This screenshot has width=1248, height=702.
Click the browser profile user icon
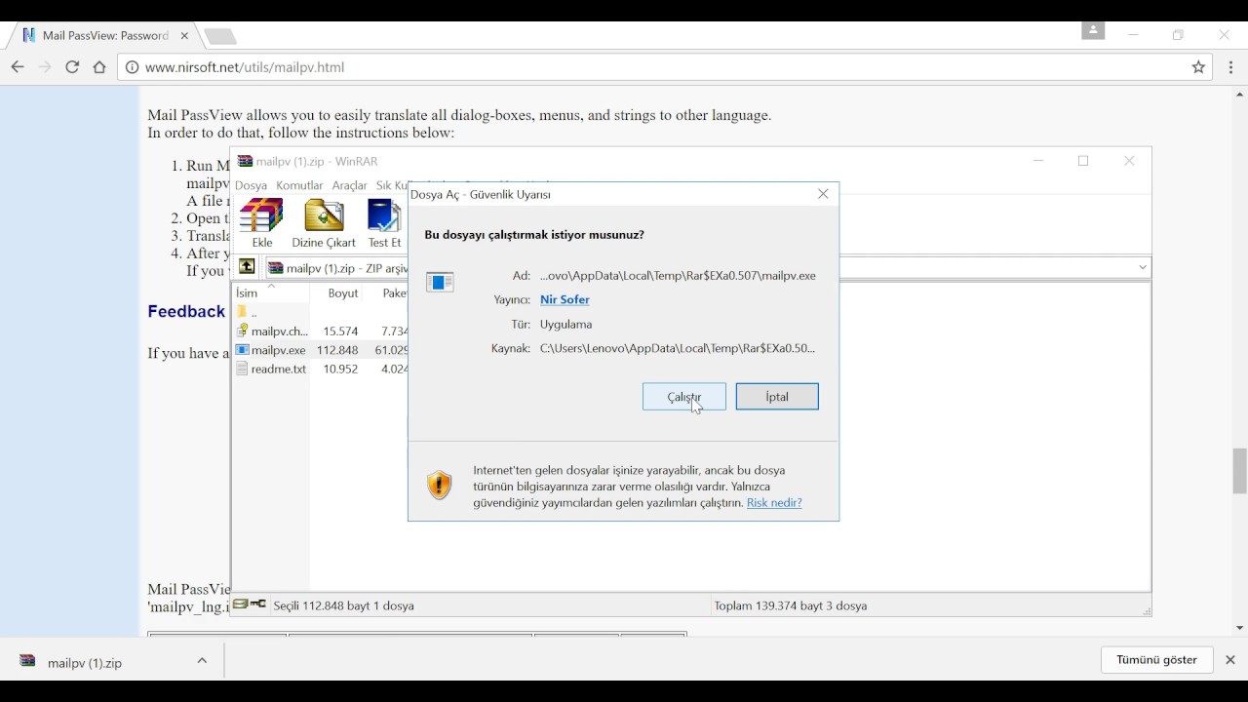click(1093, 31)
